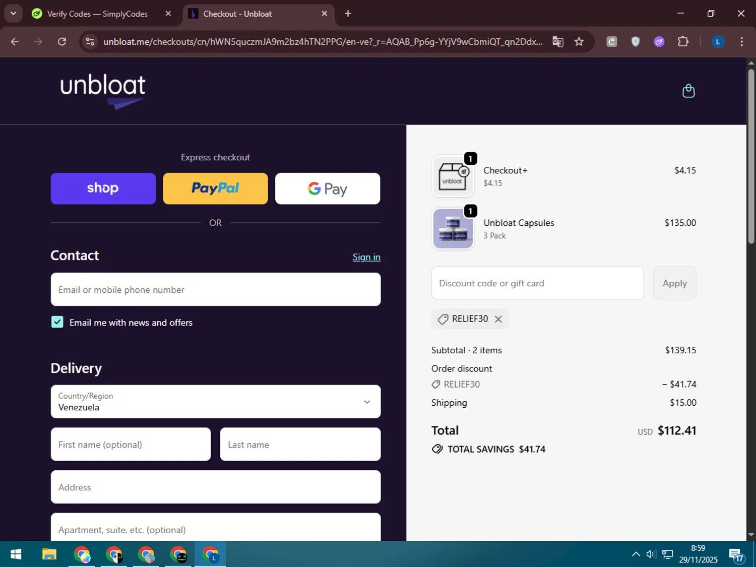Click the Checkout+ price $4.15 on right
The image size is (756, 567).
point(685,170)
